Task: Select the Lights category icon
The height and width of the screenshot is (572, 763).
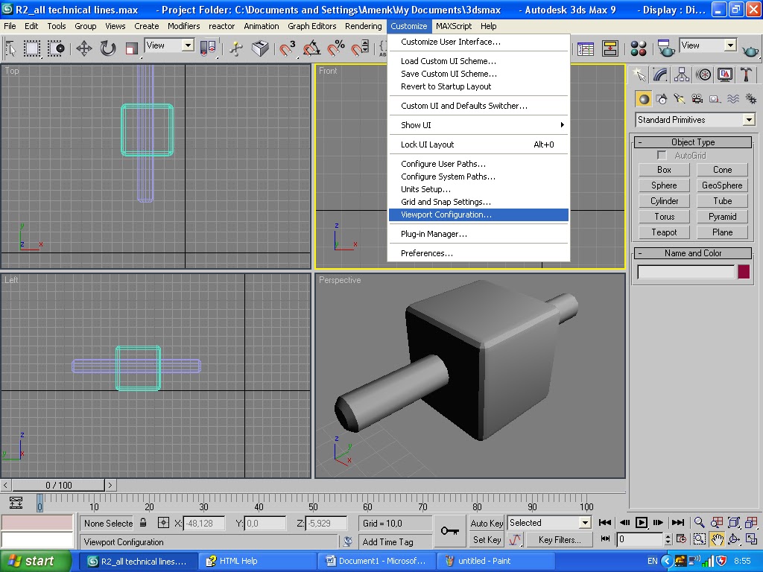Action: point(680,99)
